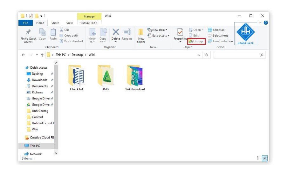Click Select none in ribbon
The width and height of the screenshot is (294, 170).
[x=218, y=35]
